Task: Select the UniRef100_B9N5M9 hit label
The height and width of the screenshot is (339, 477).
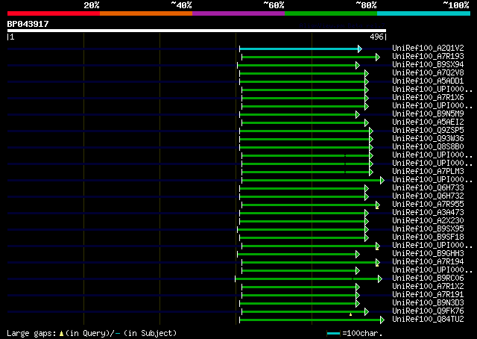Action: click(428, 114)
